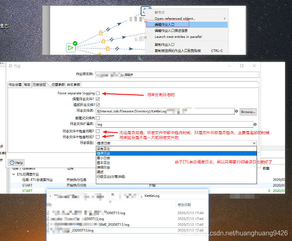Click the variable diamond icon beside log extension
292x241 pixels.
coord(255,124)
